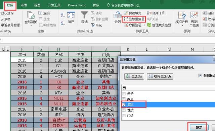Viewport: 215px width, 131px height.
Task: Select column K header
Action: [x=128, y=49]
